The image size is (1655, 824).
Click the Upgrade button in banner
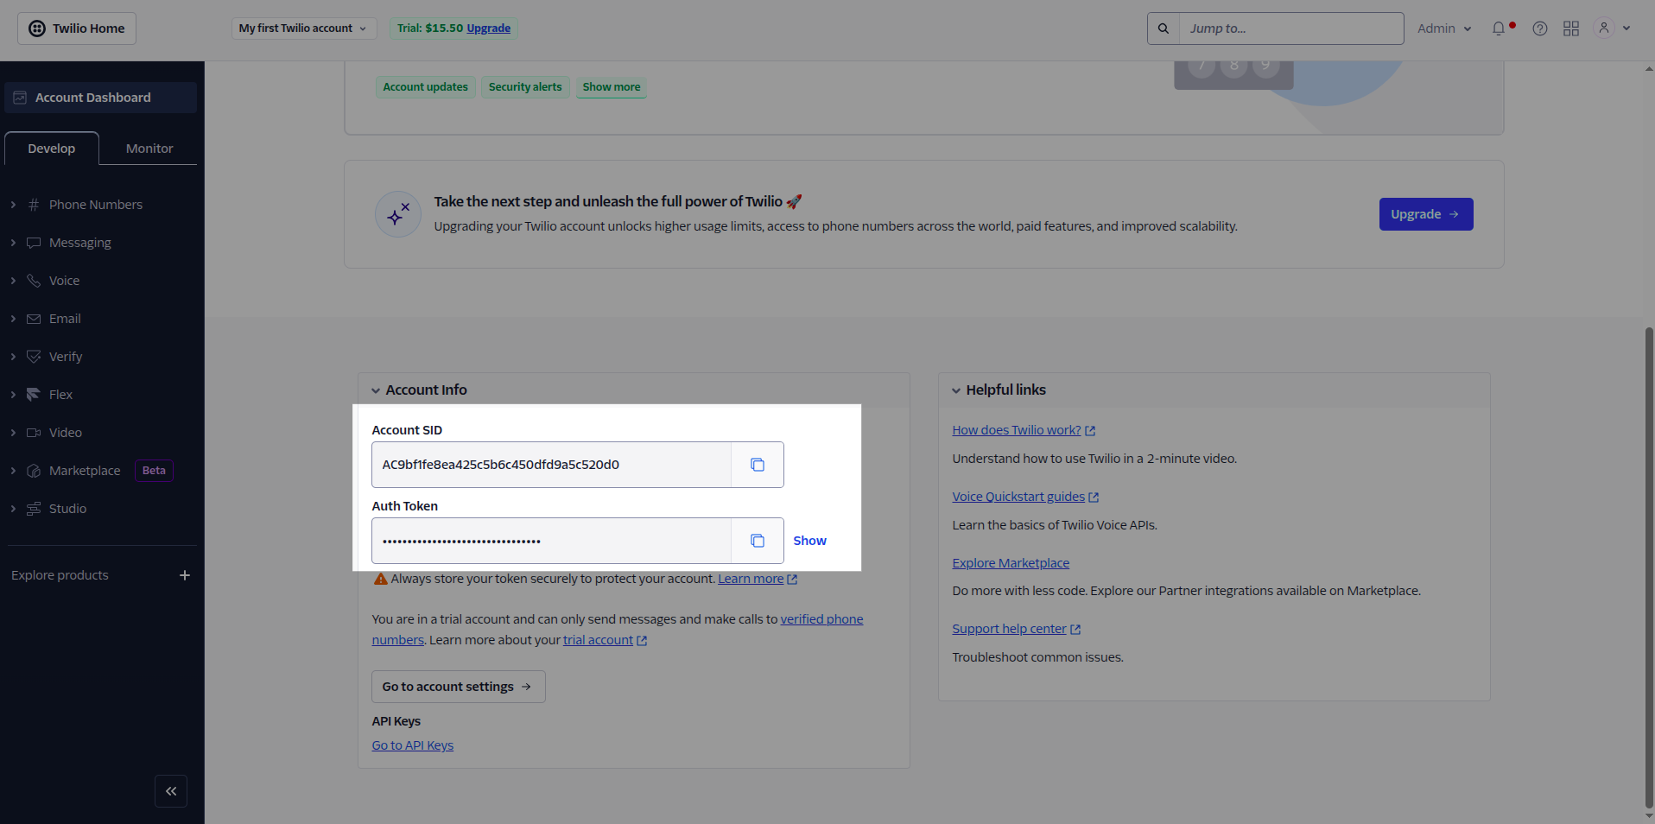(x=1425, y=214)
